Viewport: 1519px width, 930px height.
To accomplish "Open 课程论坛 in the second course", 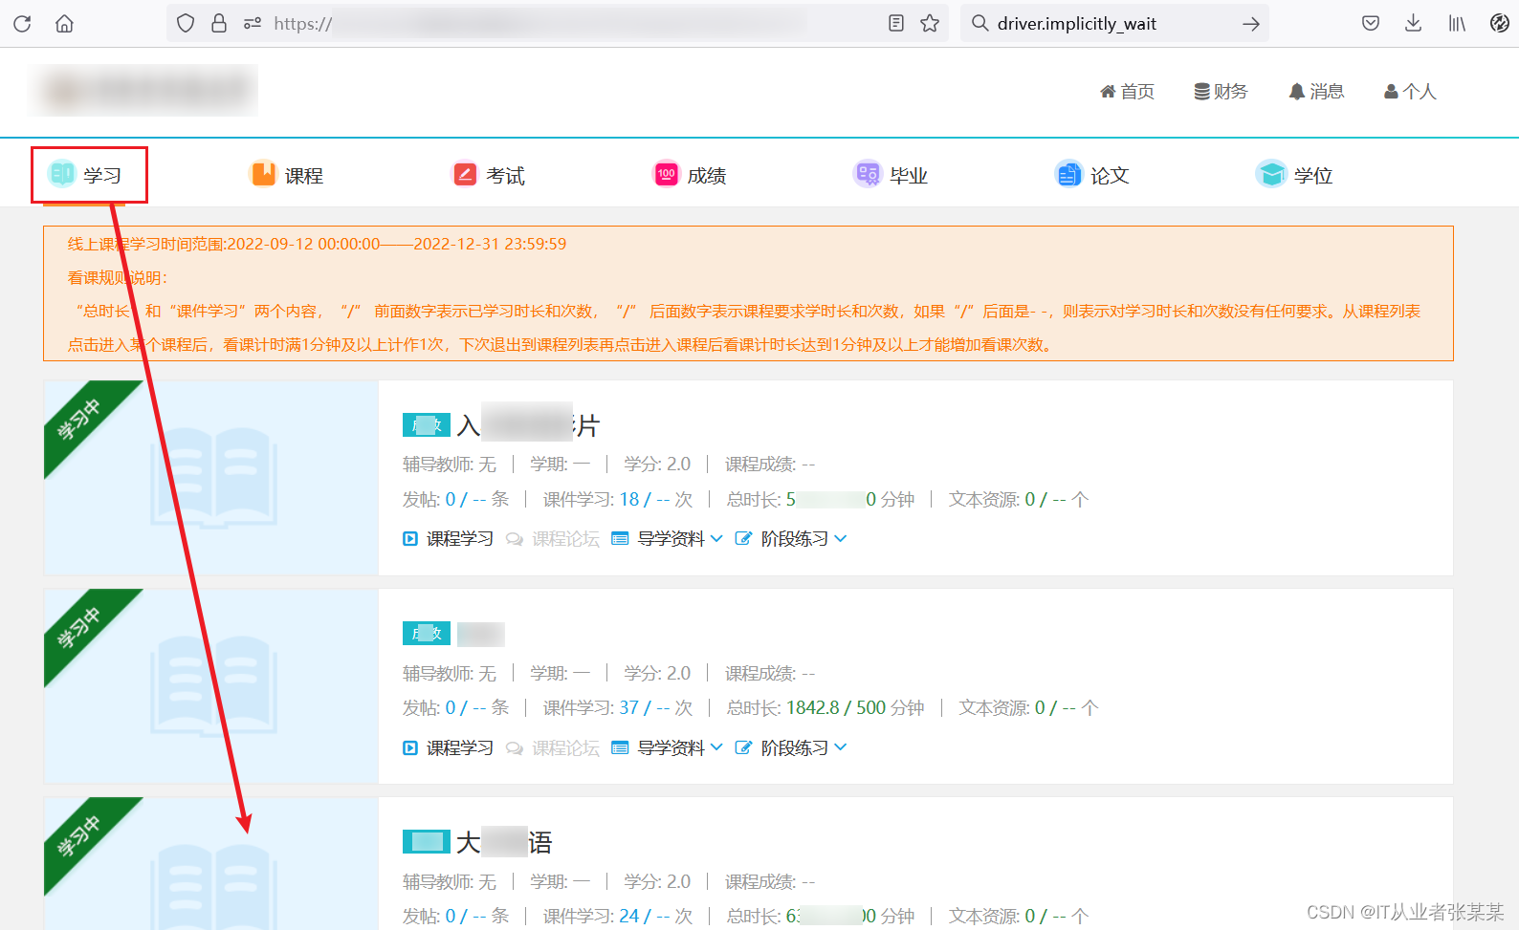I will point(553,747).
